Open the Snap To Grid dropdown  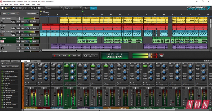point(73,8)
